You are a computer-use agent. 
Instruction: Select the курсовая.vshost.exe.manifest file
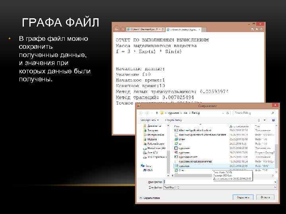point(193,161)
